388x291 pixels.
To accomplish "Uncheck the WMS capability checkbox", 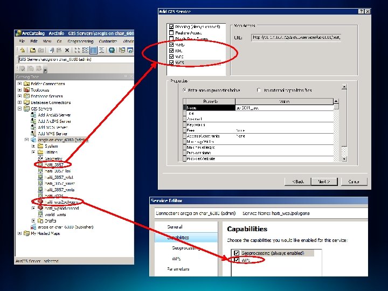I will click(x=171, y=45).
